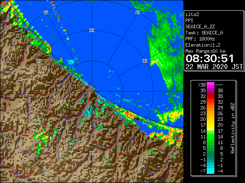245x183 pixels.
Task: Click the "60" range label in the northeast
Action: point(138,12)
